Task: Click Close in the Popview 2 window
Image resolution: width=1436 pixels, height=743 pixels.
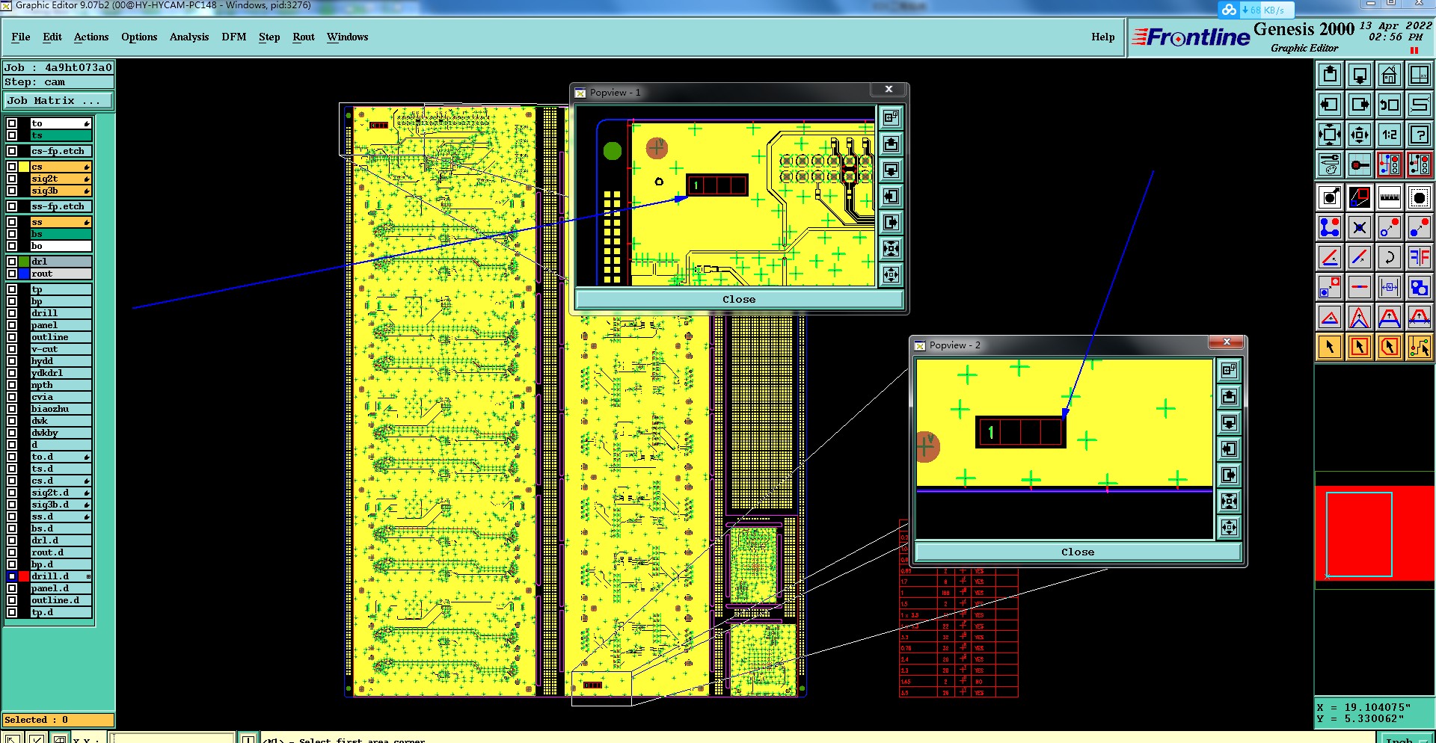Action: click(x=1078, y=552)
